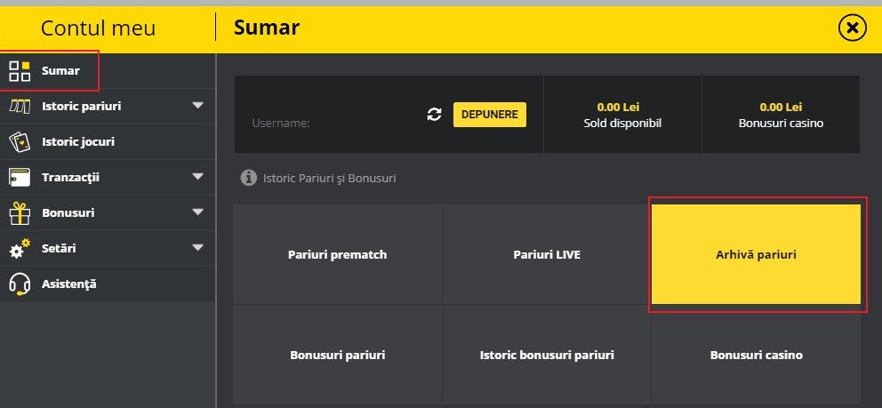Refresh balance with the reload arrows icon
The image size is (882, 408).
pyautogui.click(x=434, y=115)
